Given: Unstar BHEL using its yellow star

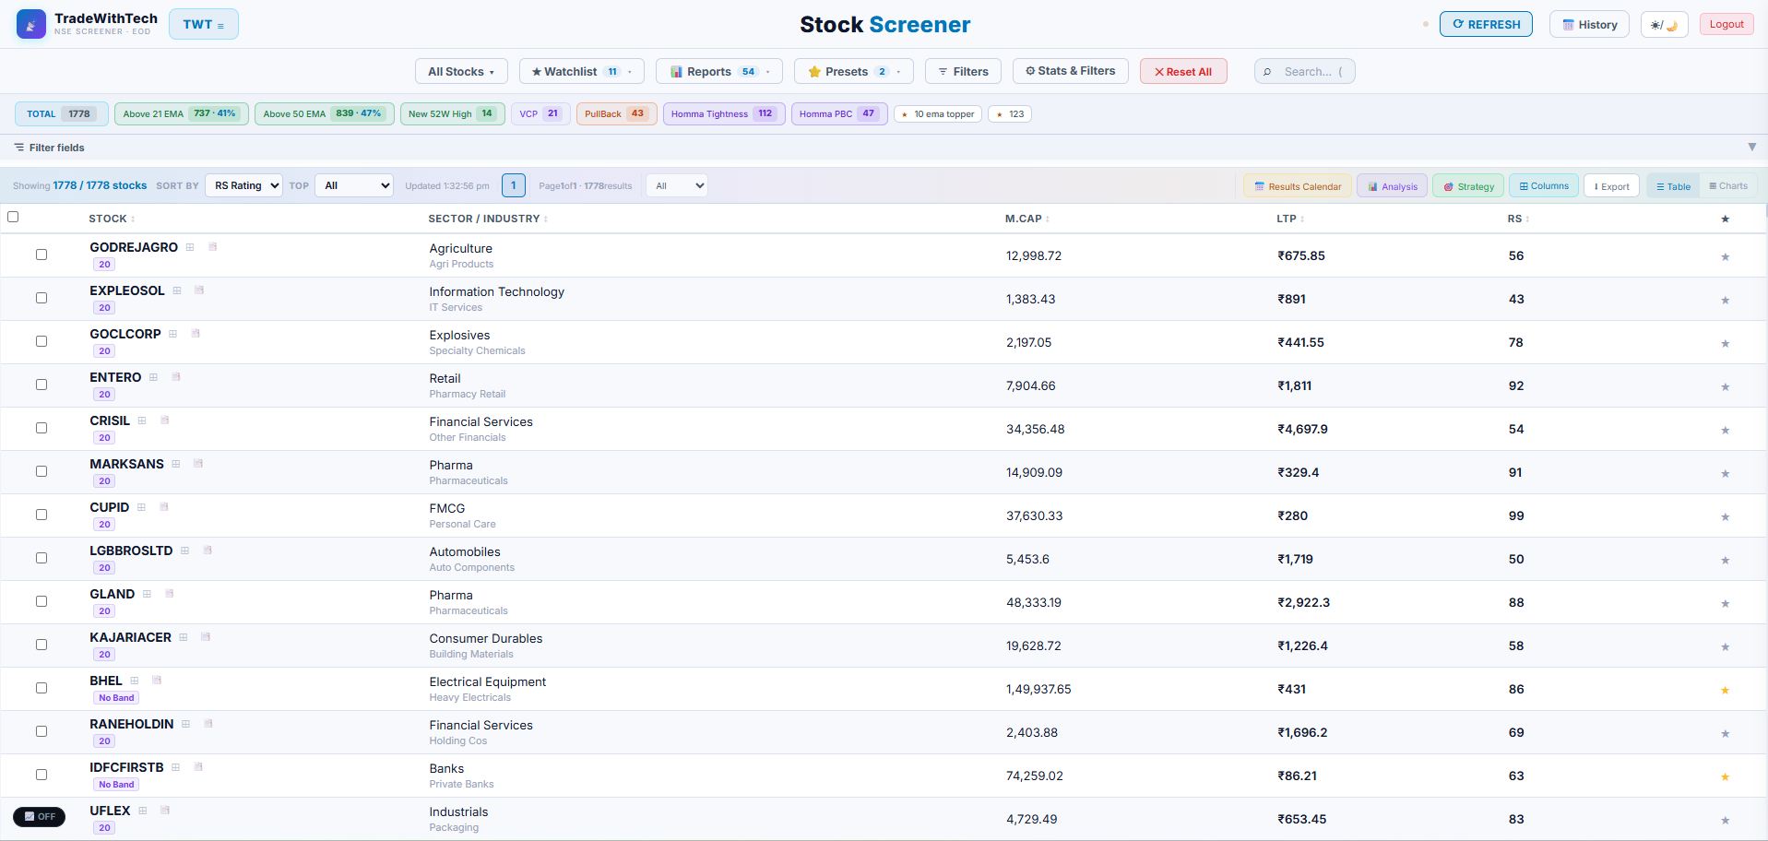Looking at the screenshot, I should click(x=1725, y=690).
